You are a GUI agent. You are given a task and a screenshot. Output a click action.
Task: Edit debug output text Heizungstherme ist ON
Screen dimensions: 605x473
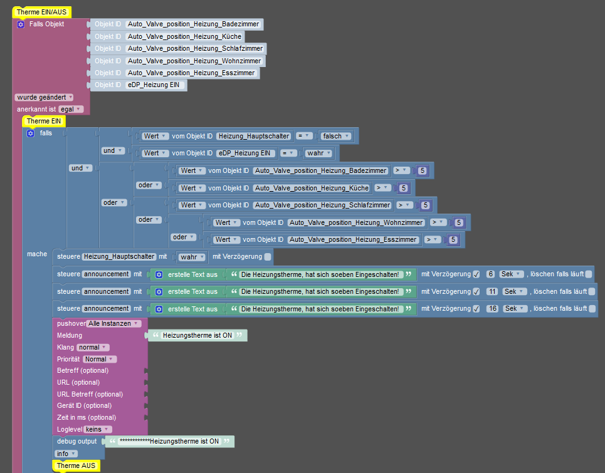pyautogui.click(x=169, y=442)
